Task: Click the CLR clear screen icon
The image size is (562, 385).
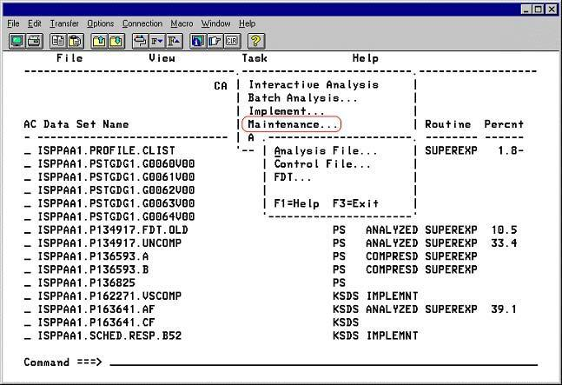Action: tap(232, 41)
